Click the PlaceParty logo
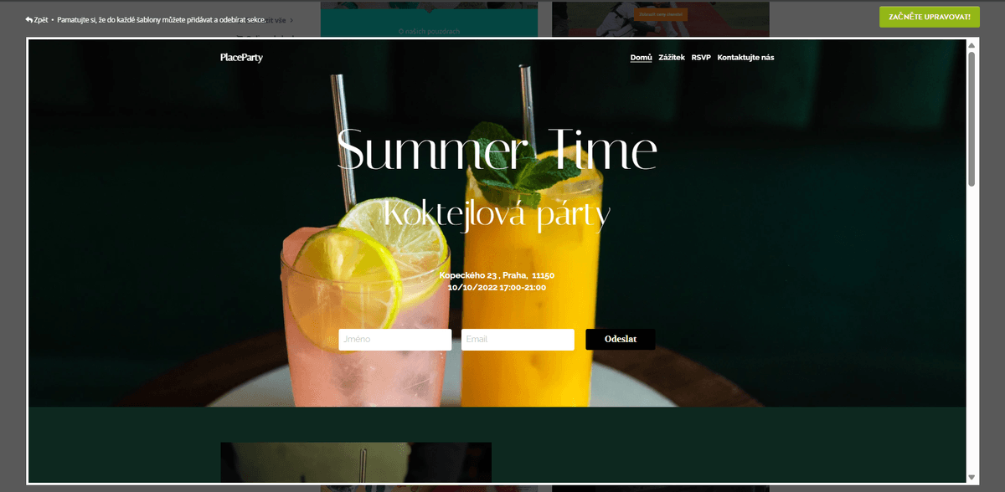This screenshot has width=1005, height=492. click(240, 58)
